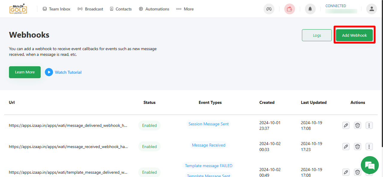Click the Bitrix24 Gold Partner logo
Image resolution: width=383 pixels, height=177 pixels.
(x=18, y=9)
